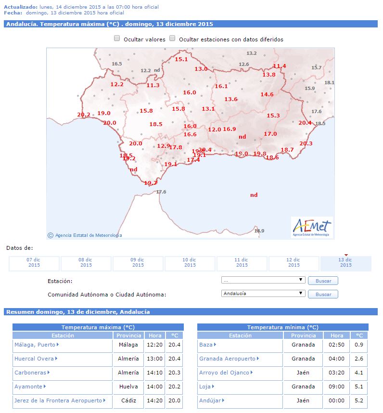Select the 07 dic 2015 date tab
Image resolution: width=383 pixels, height=413 pixels.
click(34, 263)
